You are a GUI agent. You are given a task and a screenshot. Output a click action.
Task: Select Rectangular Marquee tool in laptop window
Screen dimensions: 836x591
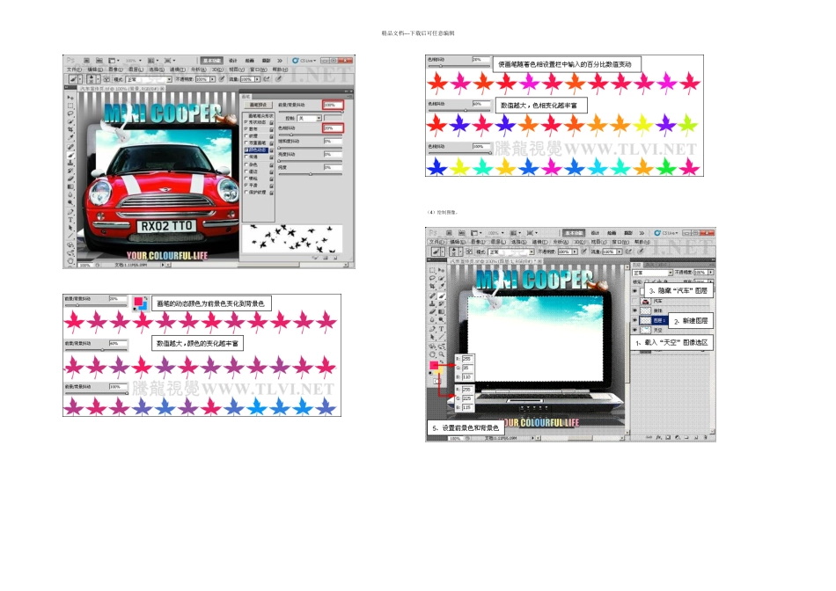(432, 270)
